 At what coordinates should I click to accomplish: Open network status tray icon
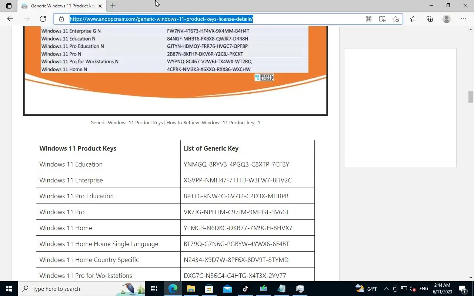click(x=404, y=289)
